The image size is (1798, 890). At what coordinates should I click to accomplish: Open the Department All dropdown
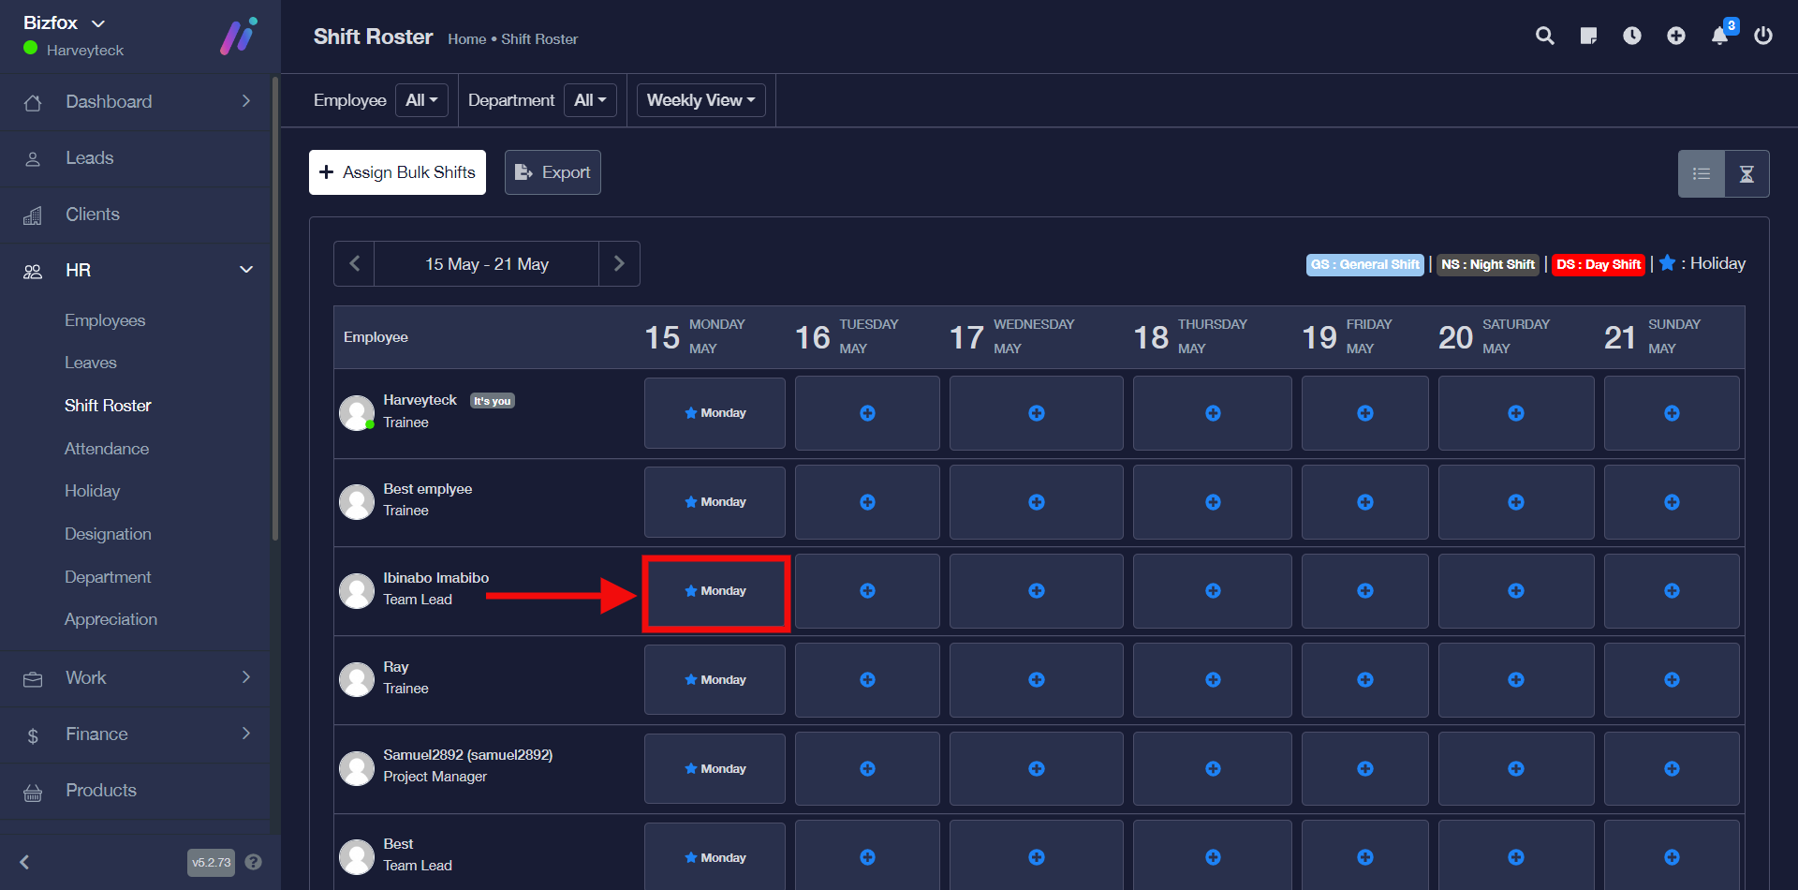pos(590,100)
